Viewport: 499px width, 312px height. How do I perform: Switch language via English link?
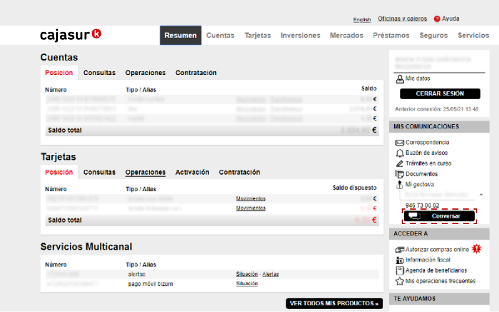click(x=362, y=20)
